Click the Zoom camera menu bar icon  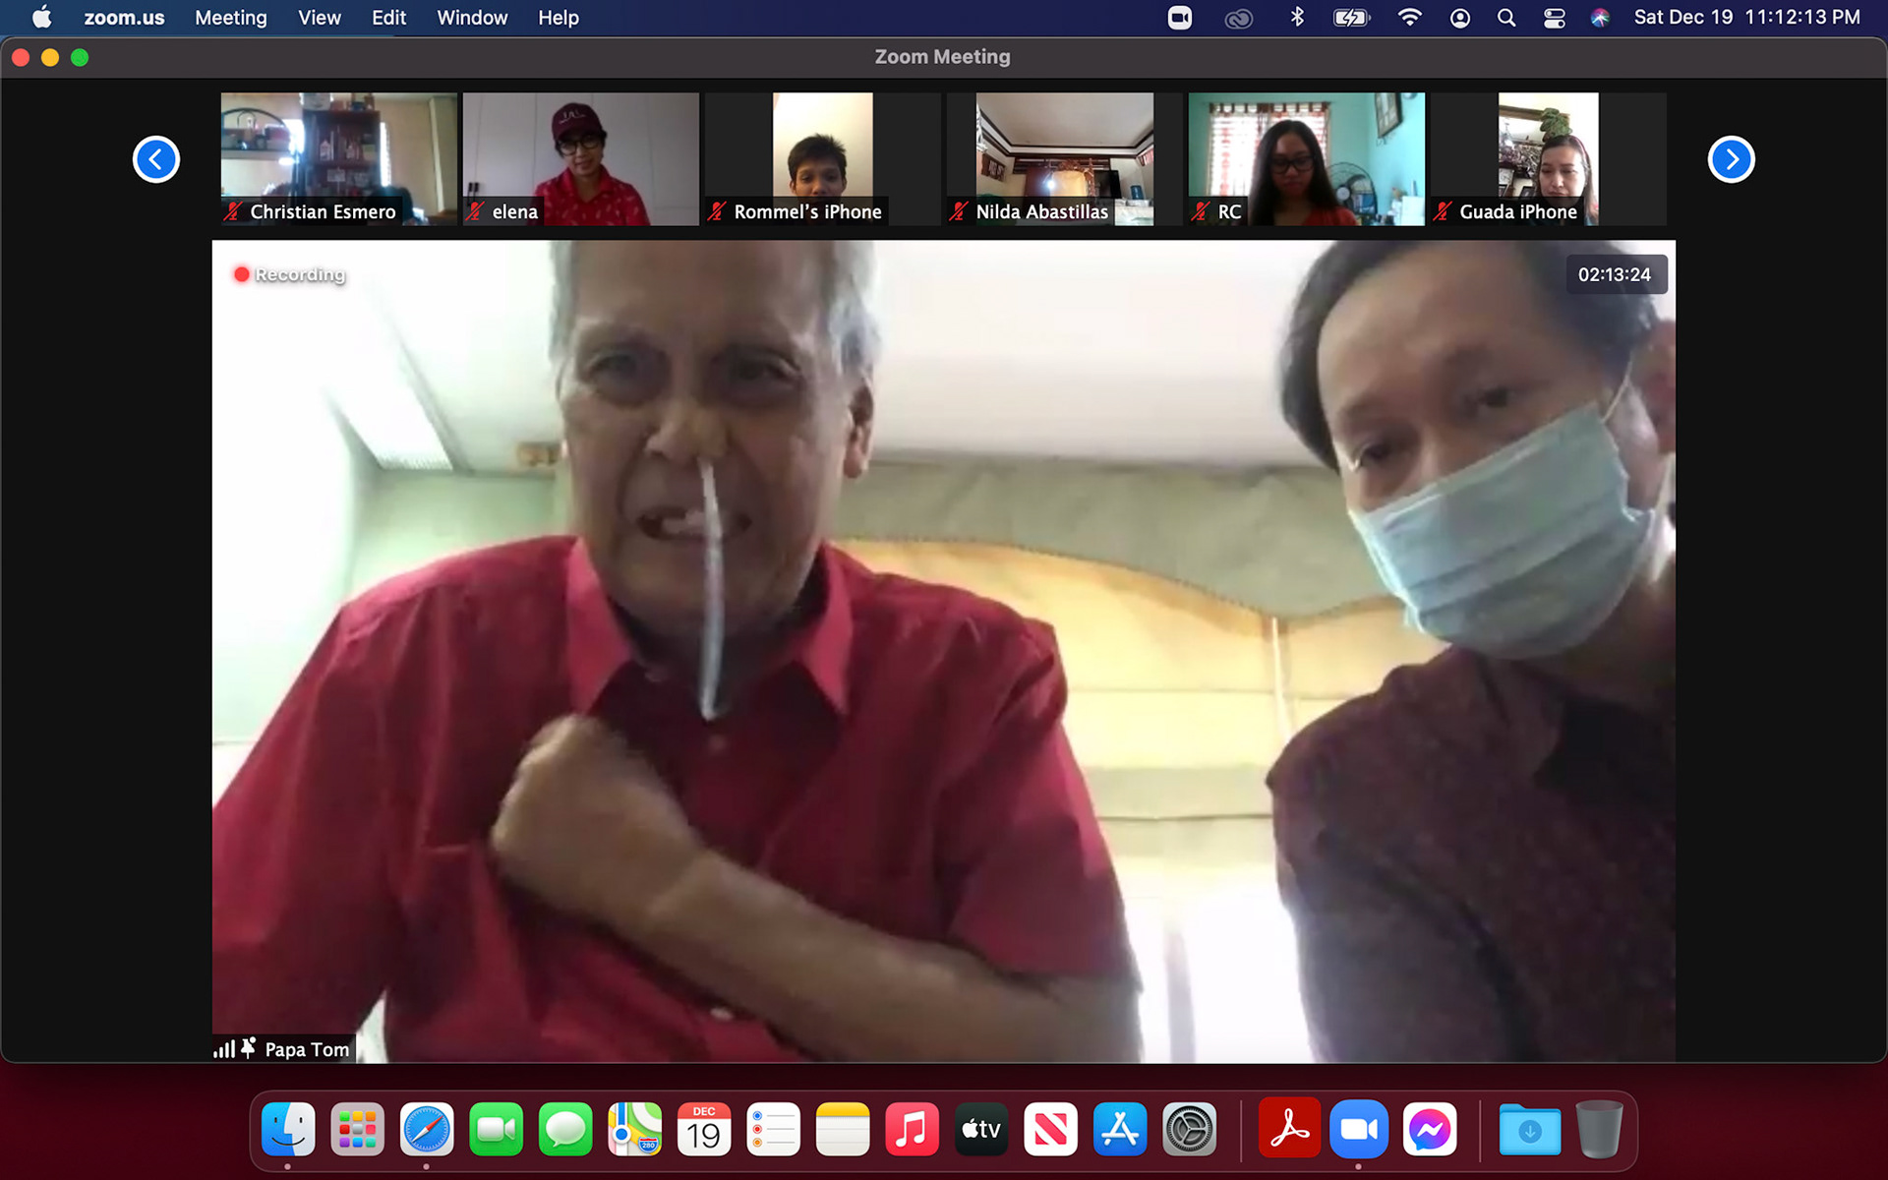tap(1179, 18)
